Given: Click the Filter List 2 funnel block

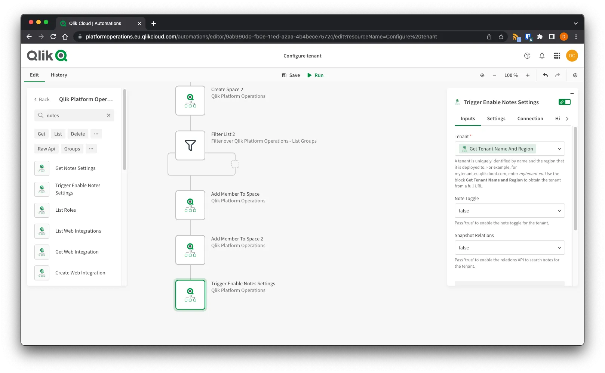Looking at the screenshot, I should pyautogui.click(x=190, y=145).
